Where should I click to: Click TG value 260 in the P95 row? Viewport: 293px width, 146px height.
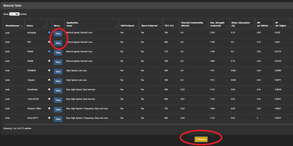[x=166, y=42]
